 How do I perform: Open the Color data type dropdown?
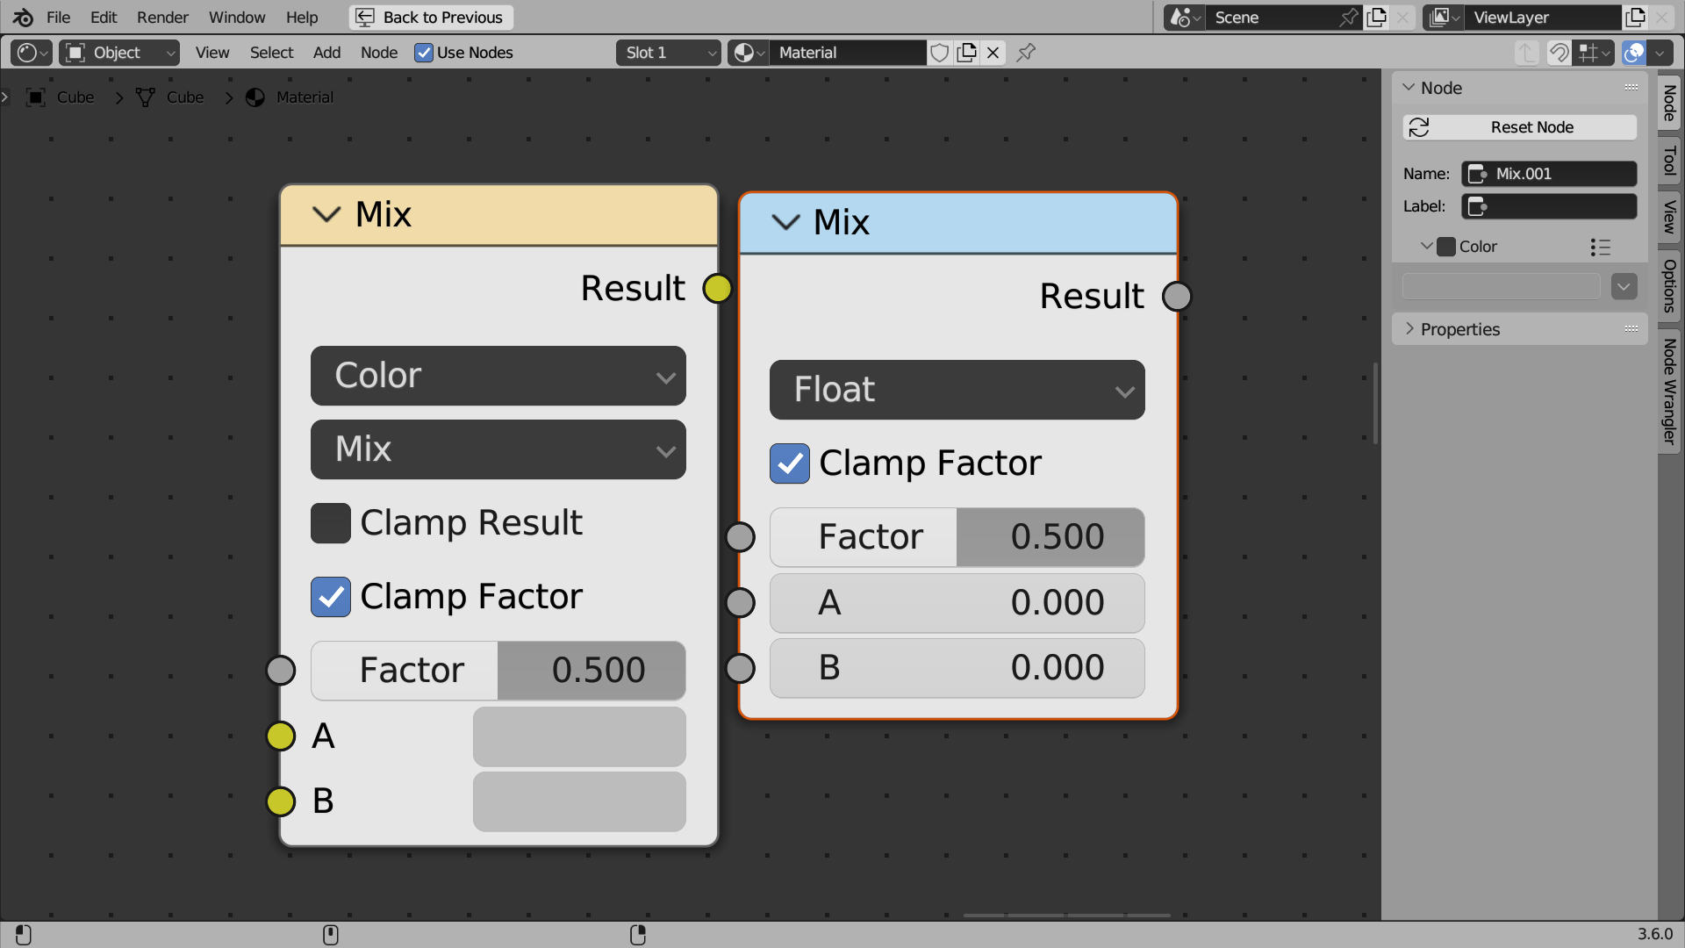click(498, 376)
